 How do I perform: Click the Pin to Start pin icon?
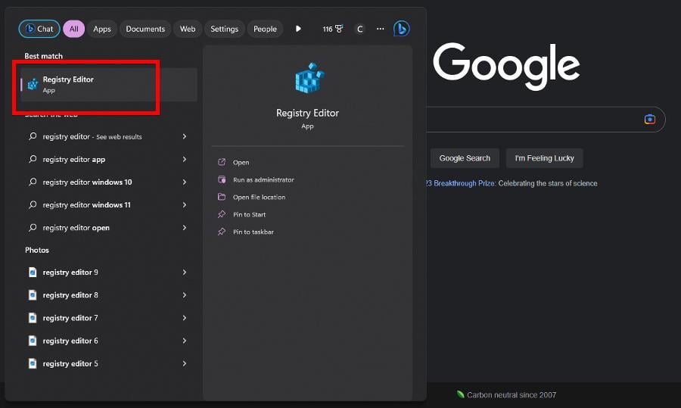point(222,214)
